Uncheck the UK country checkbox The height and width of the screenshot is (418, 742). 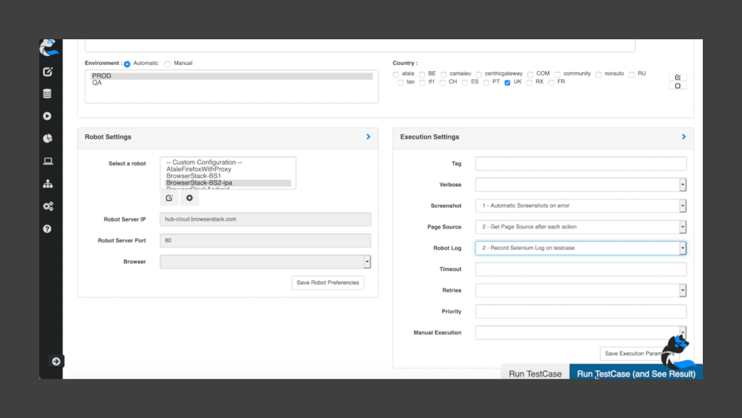pos(508,83)
